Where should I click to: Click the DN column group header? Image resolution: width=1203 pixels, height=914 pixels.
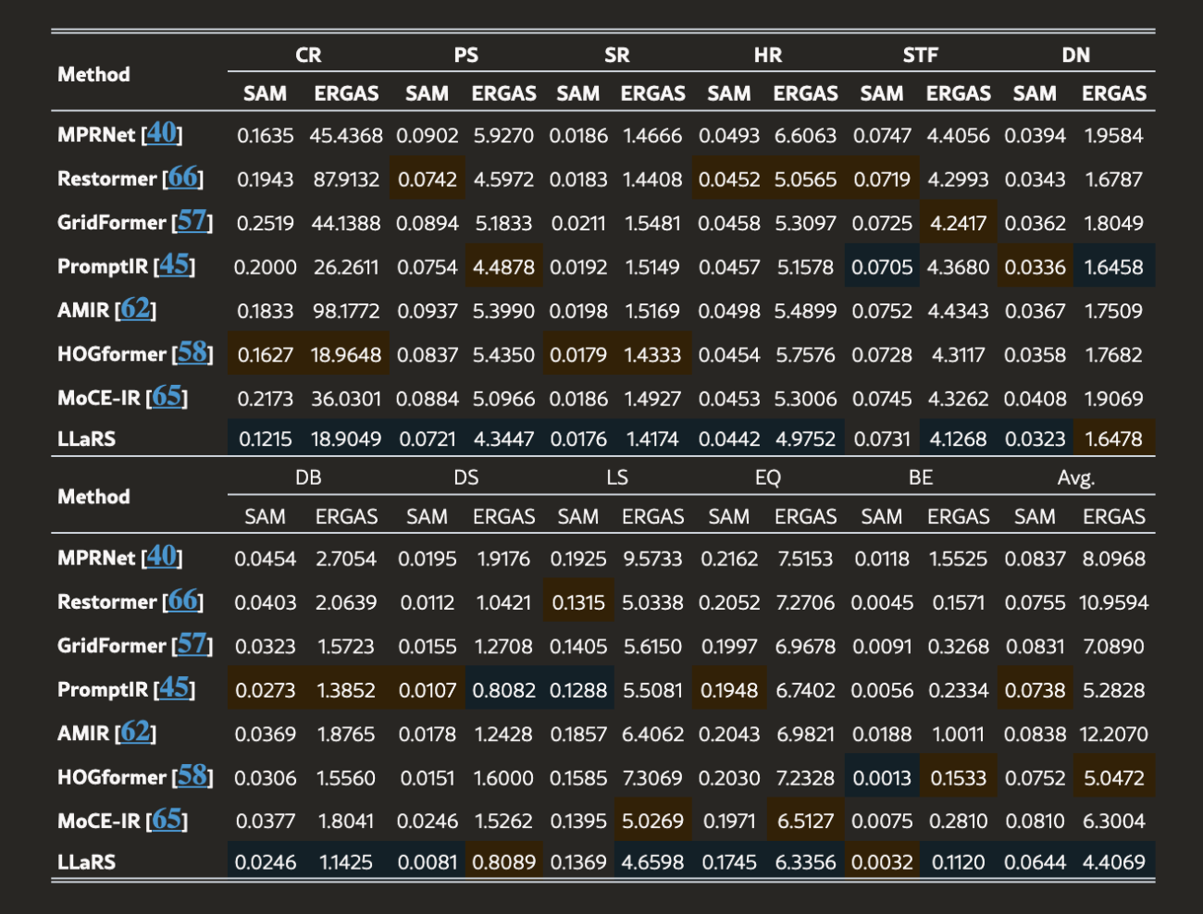tap(1076, 56)
